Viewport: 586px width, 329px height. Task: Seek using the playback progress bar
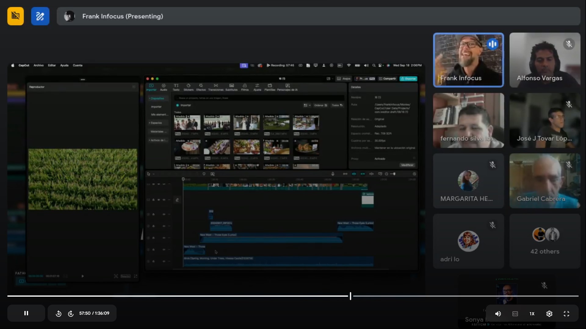pyautogui.click(x=293, y=296)
